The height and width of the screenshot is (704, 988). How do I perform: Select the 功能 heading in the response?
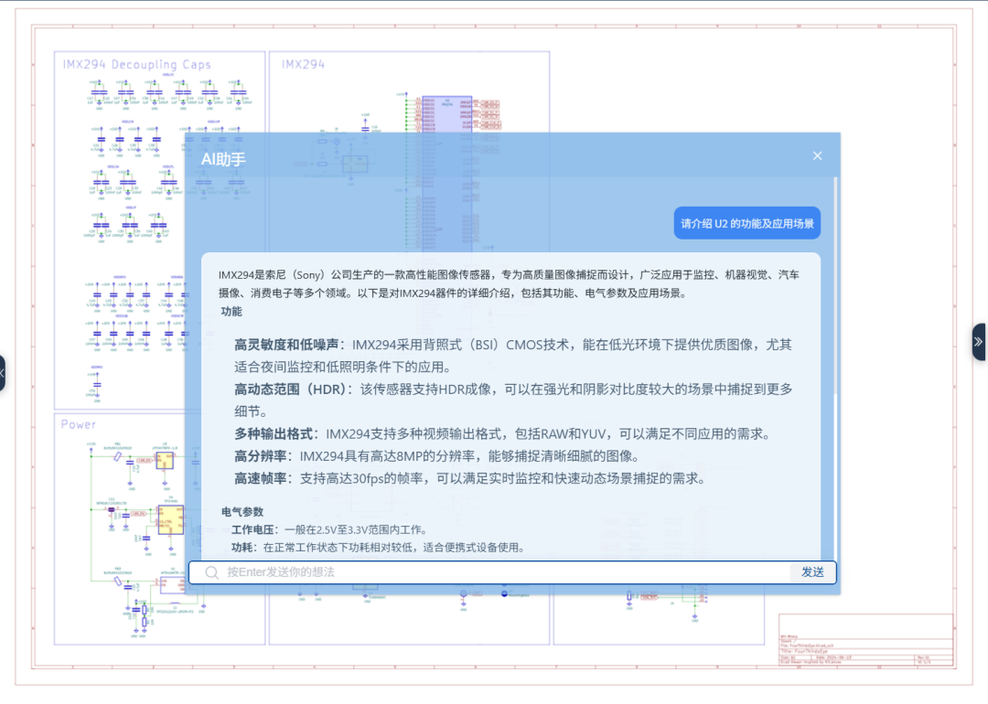coord(231,311)
